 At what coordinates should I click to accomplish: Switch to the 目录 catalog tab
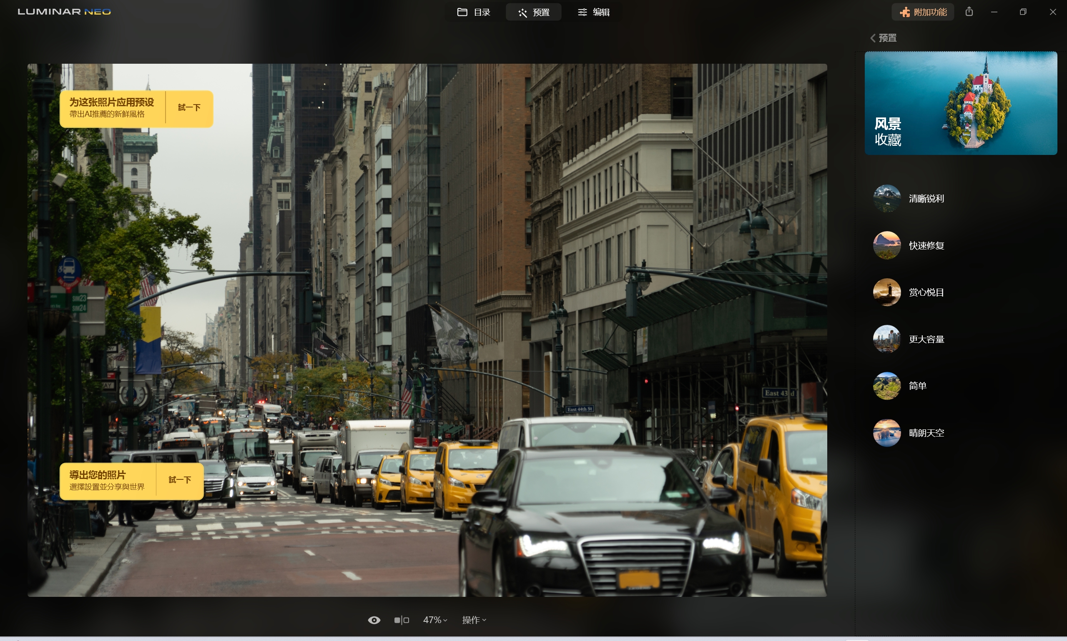tap(473, 12)
